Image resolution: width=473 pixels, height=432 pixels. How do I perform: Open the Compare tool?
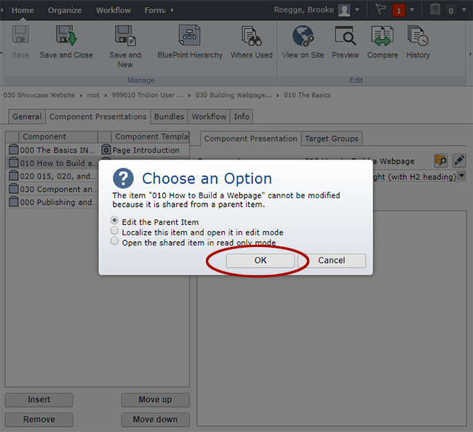(x=382, y=36)
